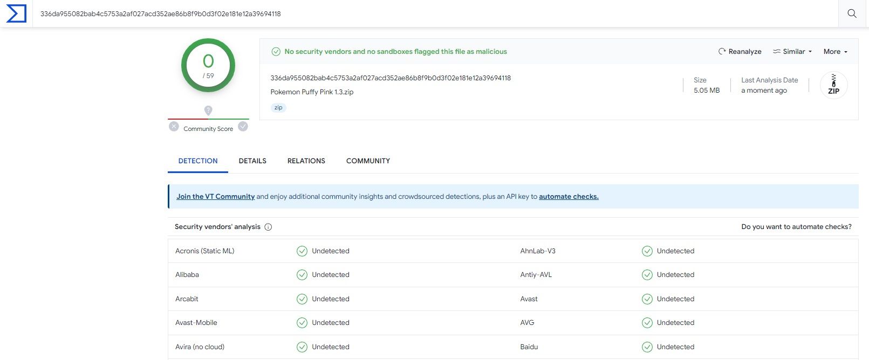
Task: Click the Reanalyze refresh icon
Action: tap(722, 52)
